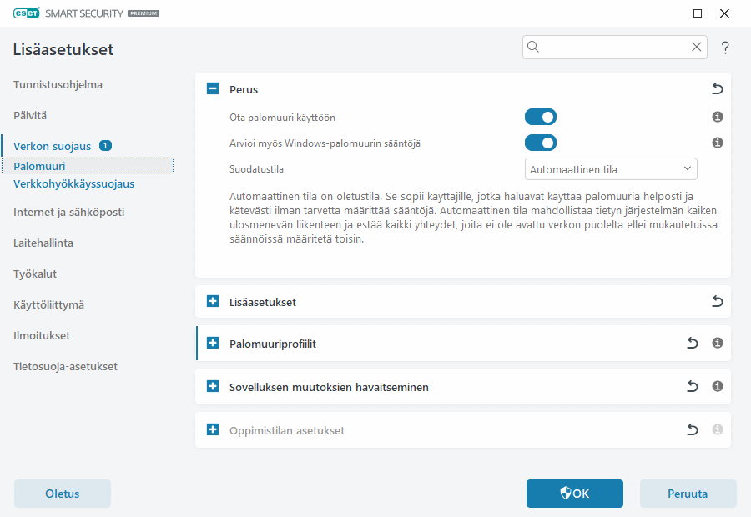Click inside the search input field
The image size is (751, 517).
[x=609, y=47]
